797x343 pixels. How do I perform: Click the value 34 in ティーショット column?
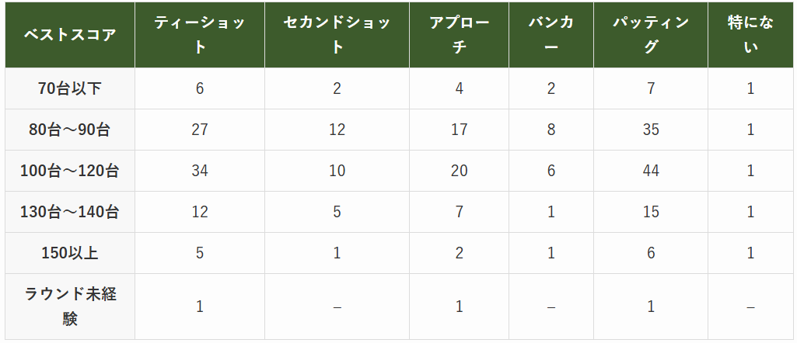pos(200,171)
